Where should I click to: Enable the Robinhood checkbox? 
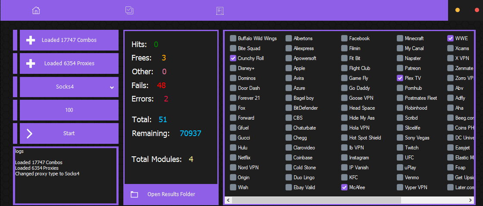(x=400, y=108)
